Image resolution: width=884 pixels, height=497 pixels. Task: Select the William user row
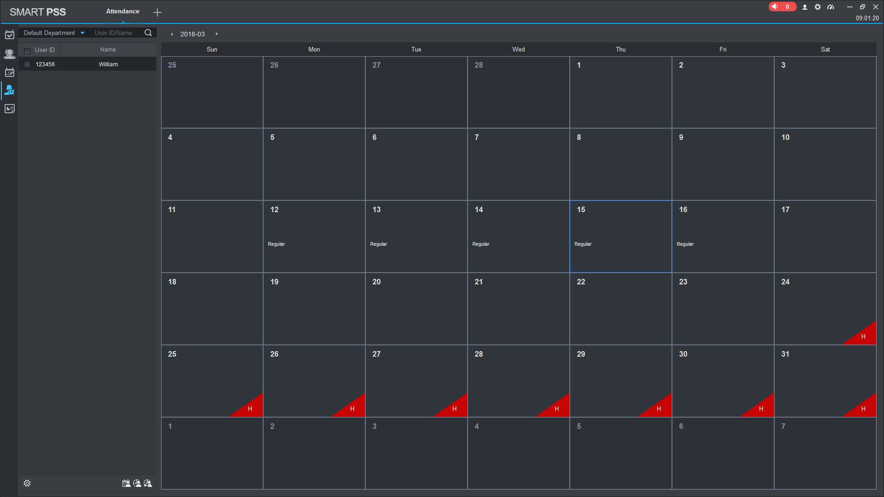(x=108, y=64)
